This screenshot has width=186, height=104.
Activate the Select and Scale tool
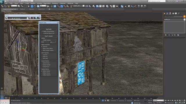click(x=38, y=6)
